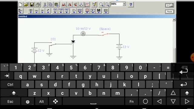Tap the left Shift key

14,93
